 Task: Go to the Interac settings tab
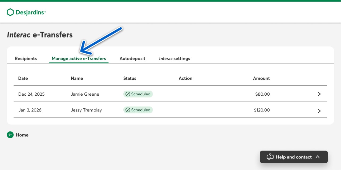[x=174, y=58]
